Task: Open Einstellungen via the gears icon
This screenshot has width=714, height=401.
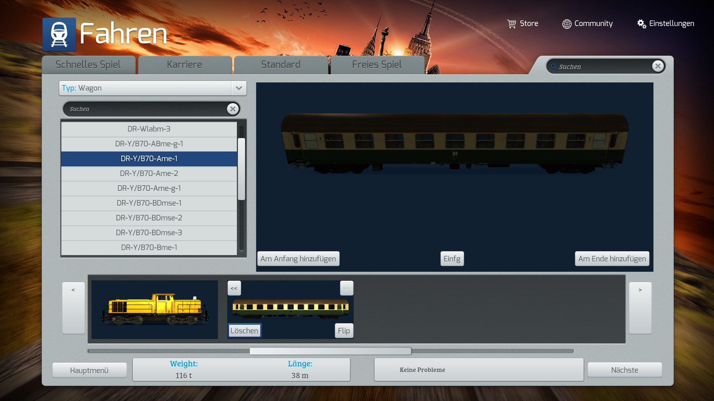Action: click(641, 24)
